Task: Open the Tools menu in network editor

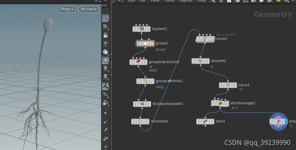Action: [169, 1]
